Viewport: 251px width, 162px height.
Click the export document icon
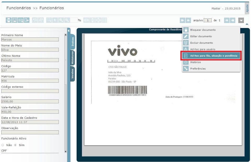[26, 20]
